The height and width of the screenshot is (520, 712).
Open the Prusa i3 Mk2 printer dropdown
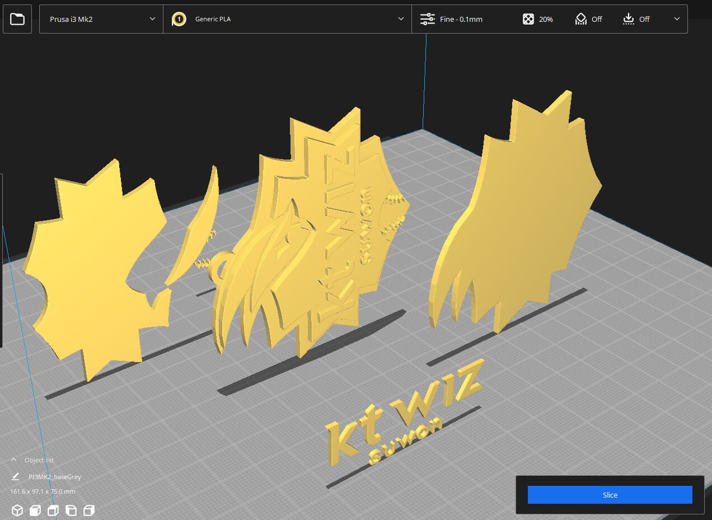pyautogui.click(x=101, y=19)
